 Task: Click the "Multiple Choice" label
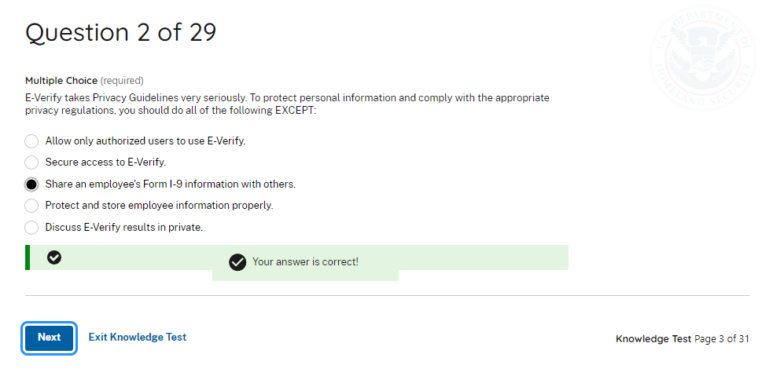pyautogui.click(x=61, y=81)
